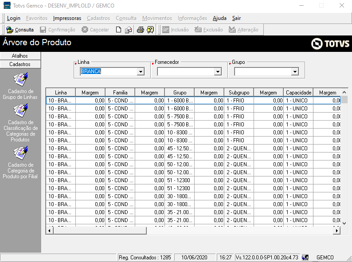Click the Cancelar round icon

(85, 30)
